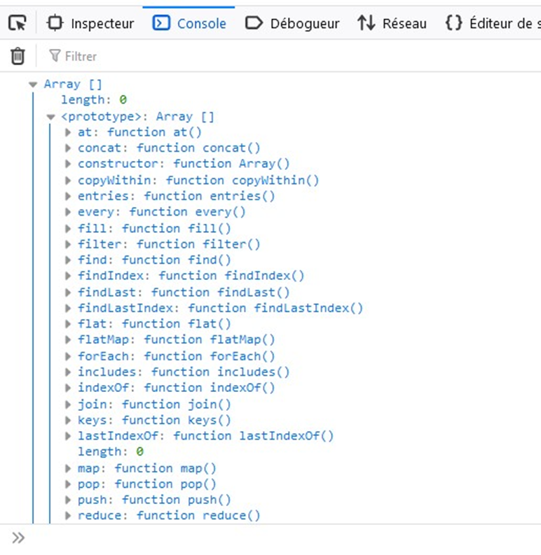The height and width of the screenshot is (555, 541).
Task: Click the '<prototype>: Array []' label
Action: pyautogui.click(x=137, y=116)
